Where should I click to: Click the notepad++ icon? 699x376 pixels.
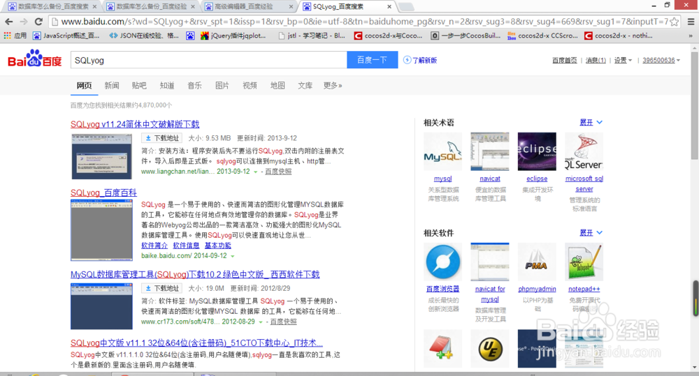(x=584, y=262)
